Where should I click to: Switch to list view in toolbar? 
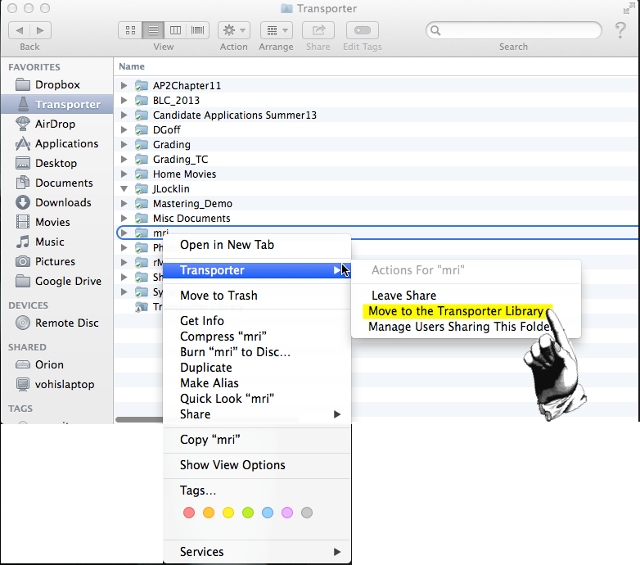[153, 30]
